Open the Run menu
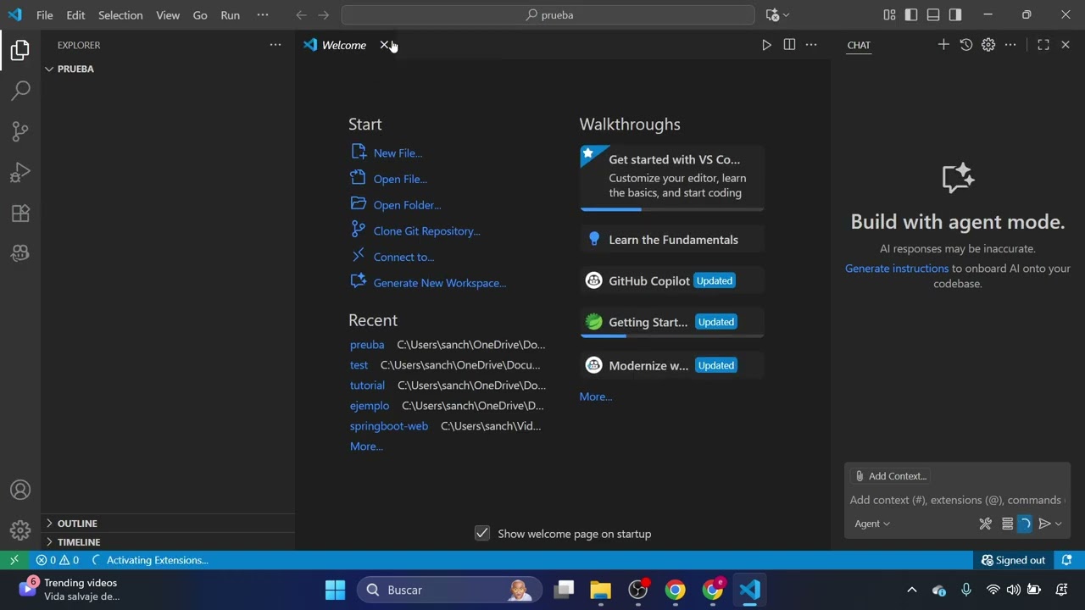 [x=230, y=14]
